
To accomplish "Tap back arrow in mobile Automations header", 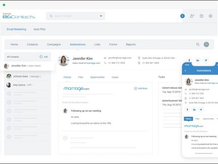I will 185,70.
